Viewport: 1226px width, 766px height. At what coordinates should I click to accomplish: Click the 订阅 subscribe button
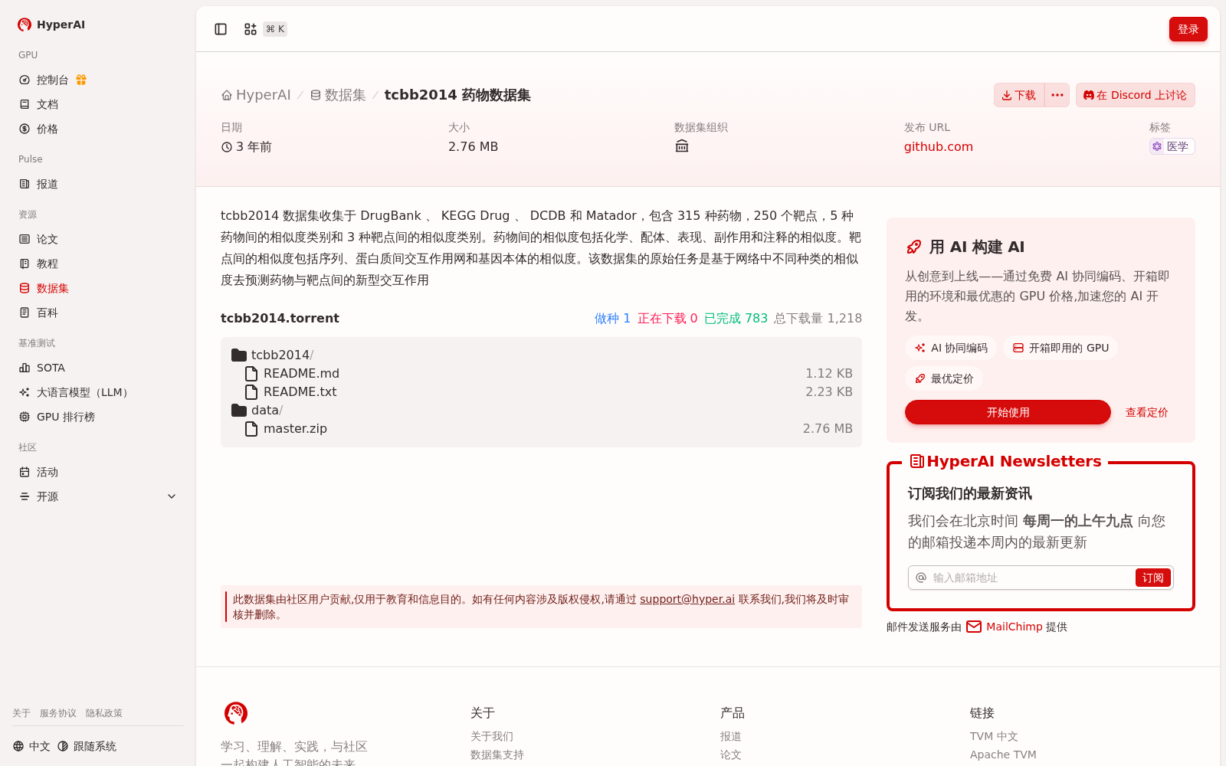[x=1152, y=578]
